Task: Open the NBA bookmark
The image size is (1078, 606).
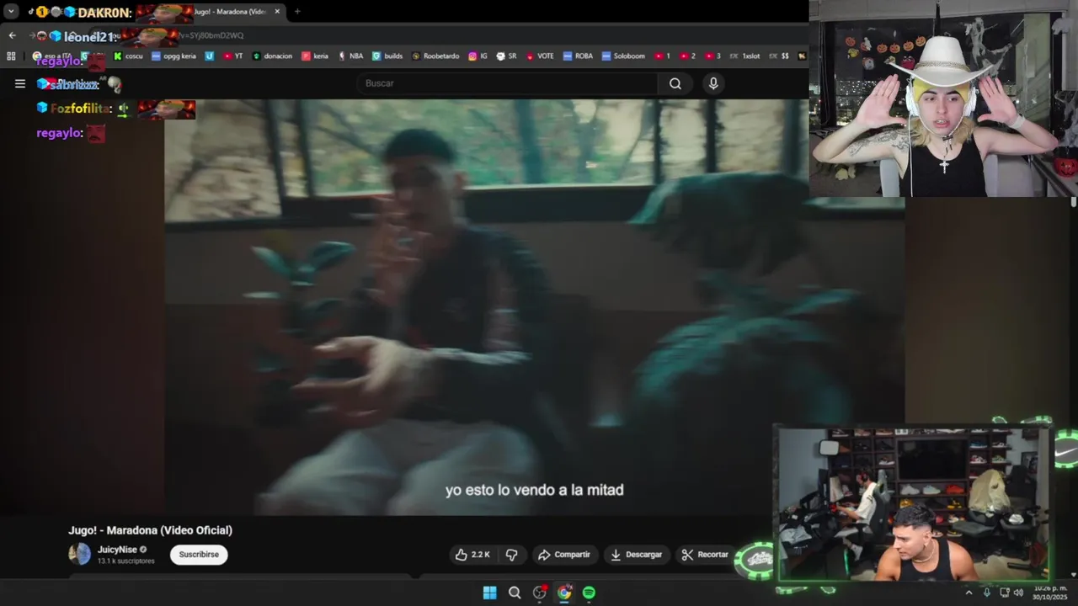Action: (350, 56)
